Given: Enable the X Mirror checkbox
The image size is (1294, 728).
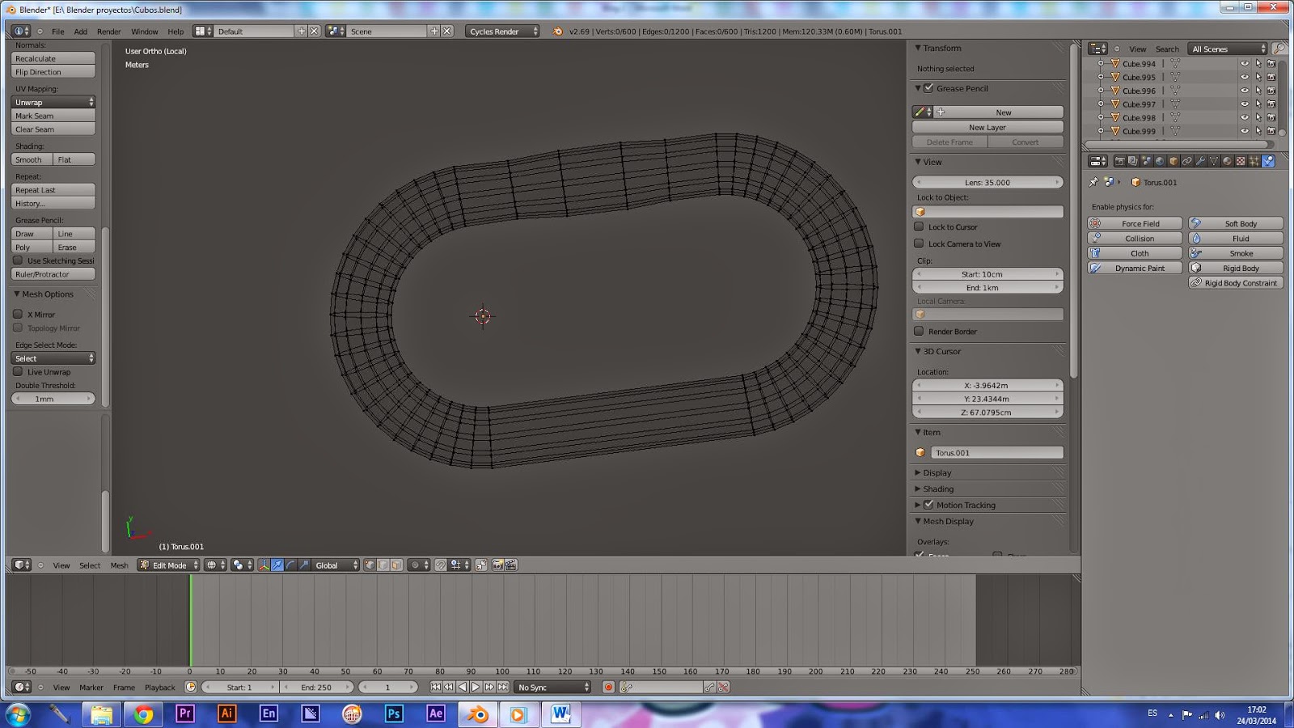Looking at the screenshot, I should [18, 314].
